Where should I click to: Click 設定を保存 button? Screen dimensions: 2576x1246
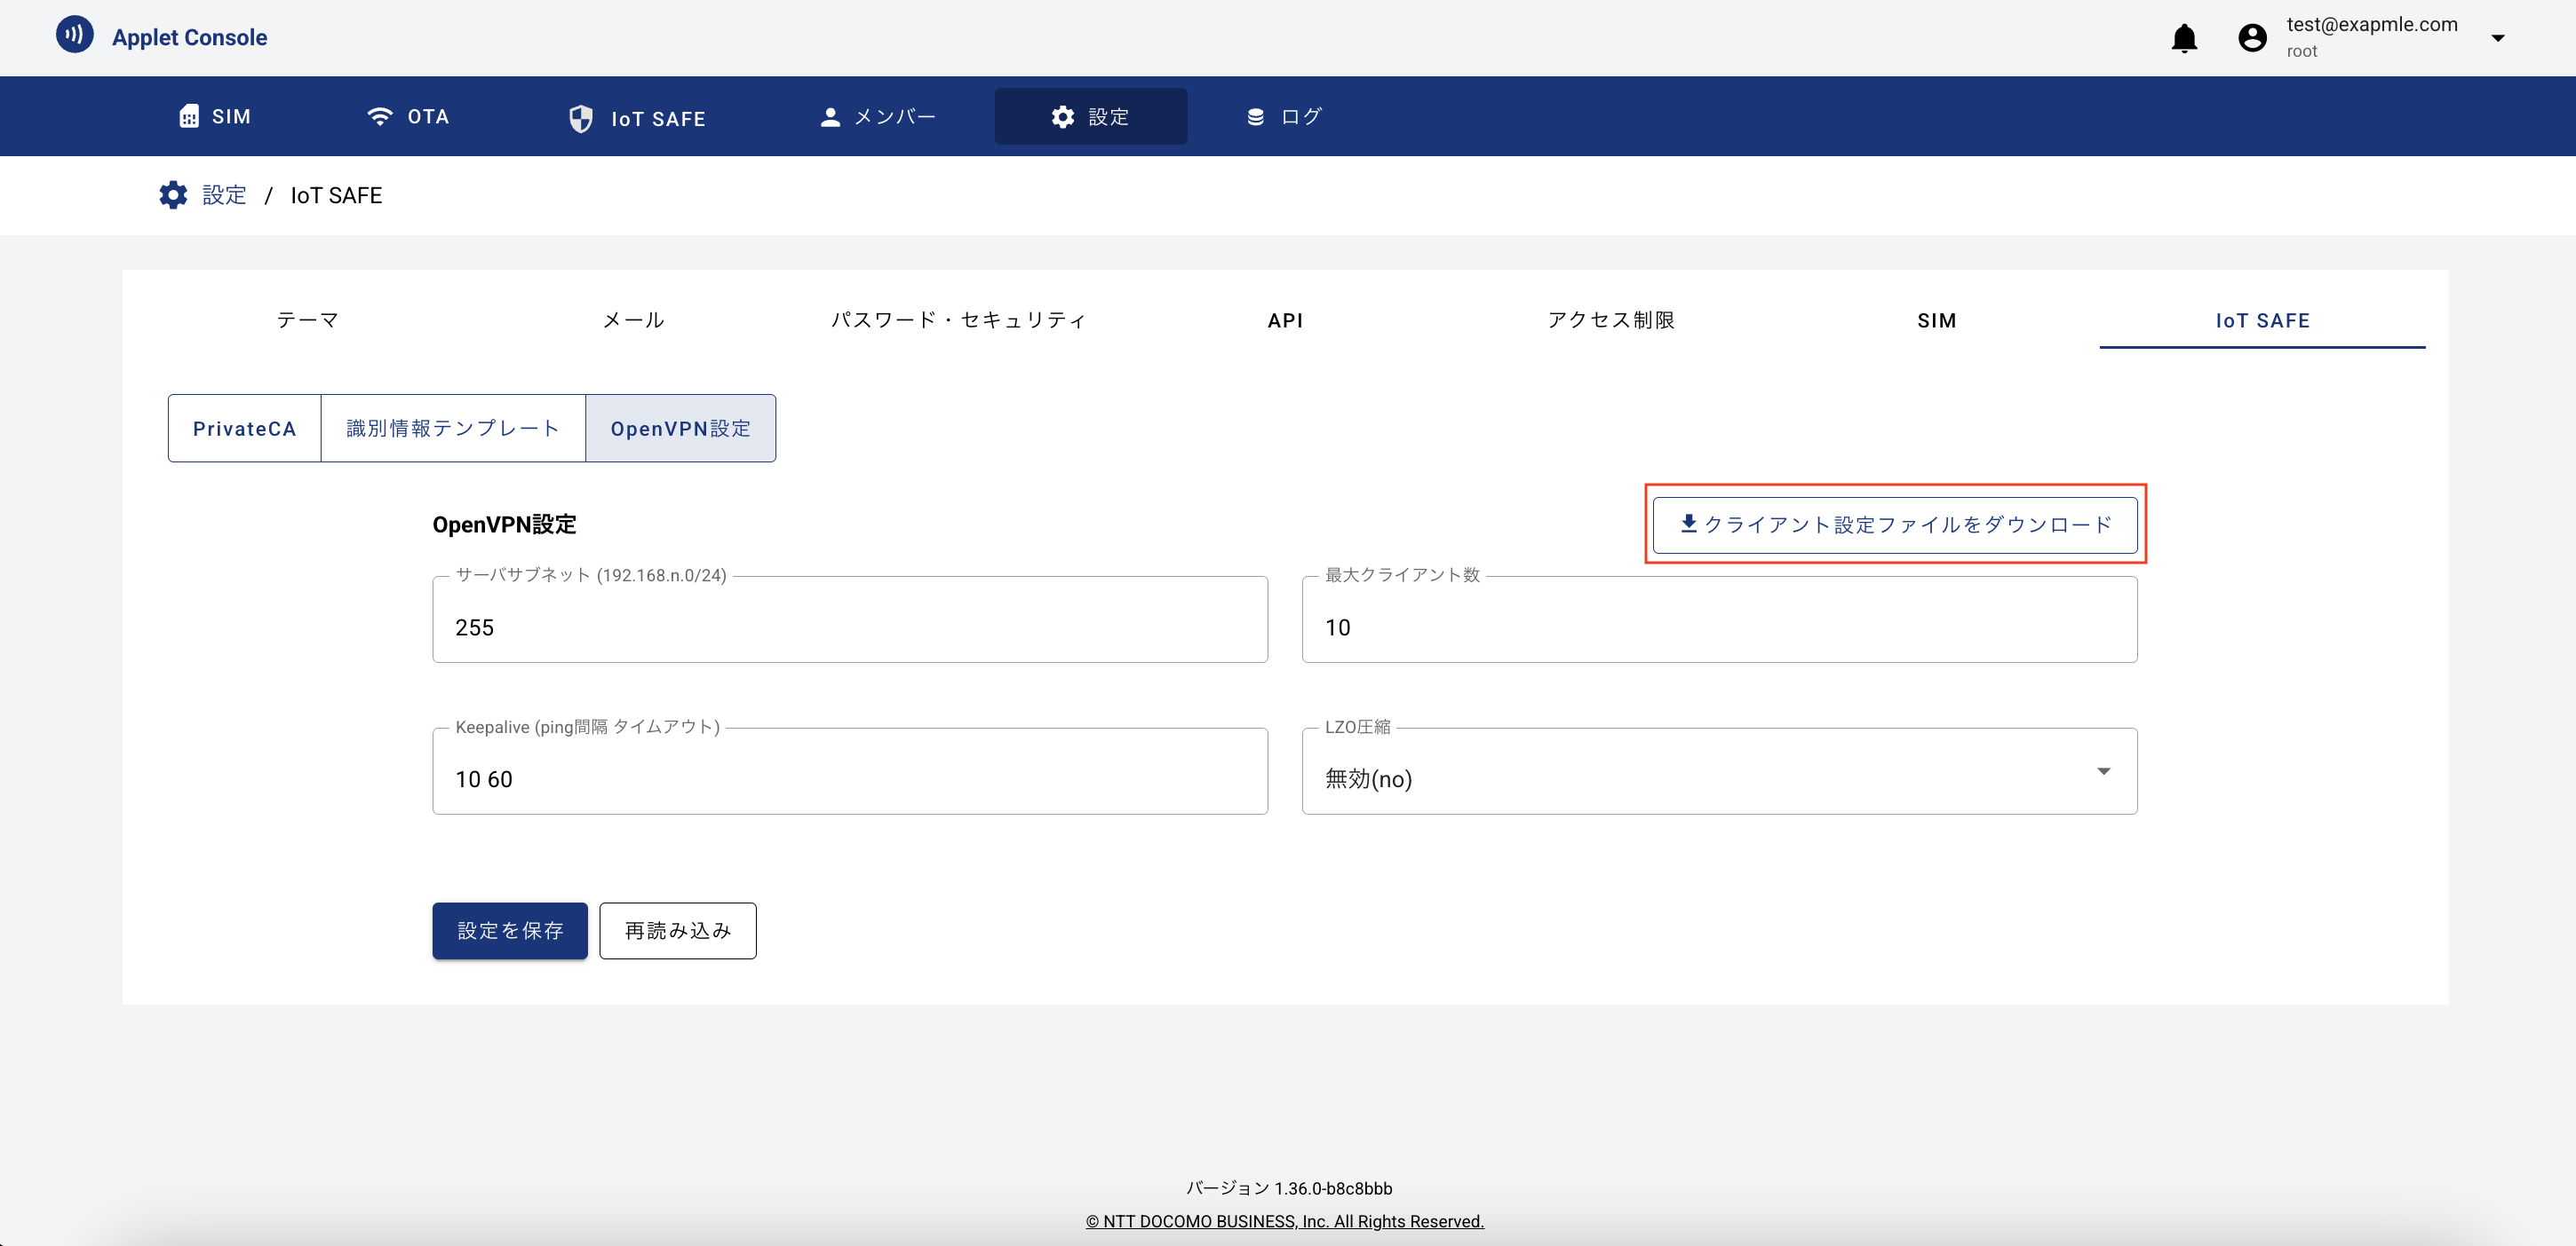point(510,930)
